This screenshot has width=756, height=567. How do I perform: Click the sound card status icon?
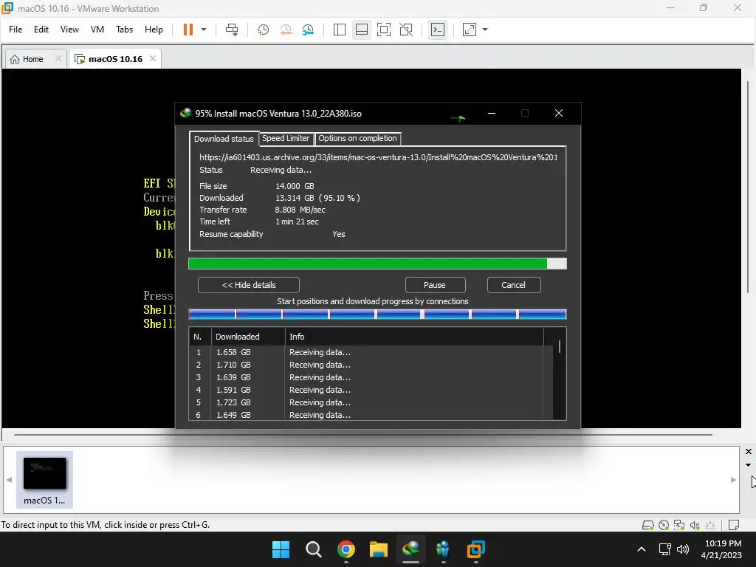tap(694, 525)
